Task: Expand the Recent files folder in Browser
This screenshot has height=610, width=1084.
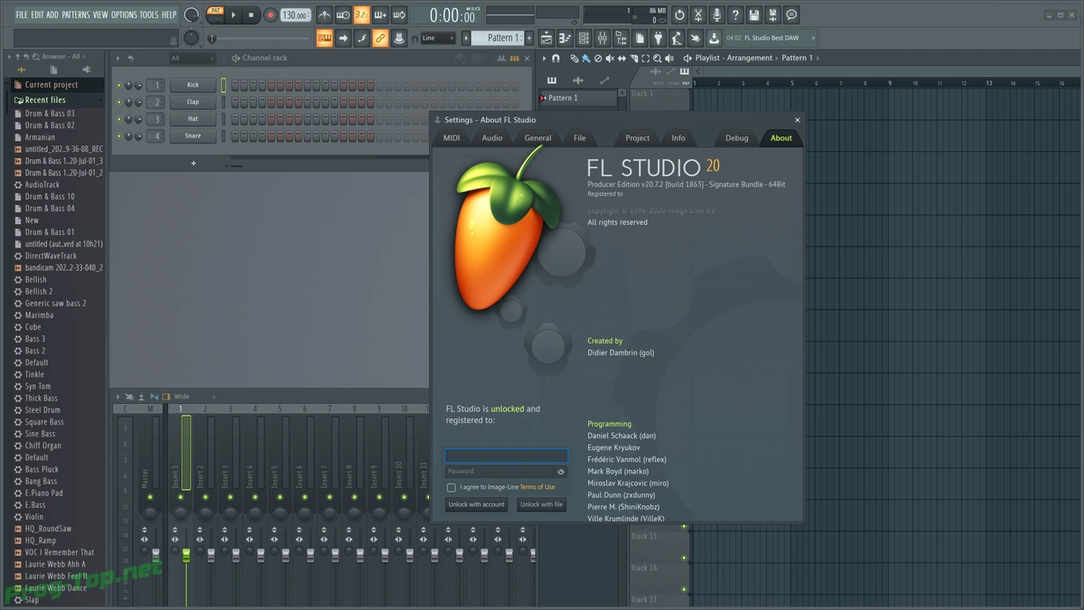Action: 59,99
